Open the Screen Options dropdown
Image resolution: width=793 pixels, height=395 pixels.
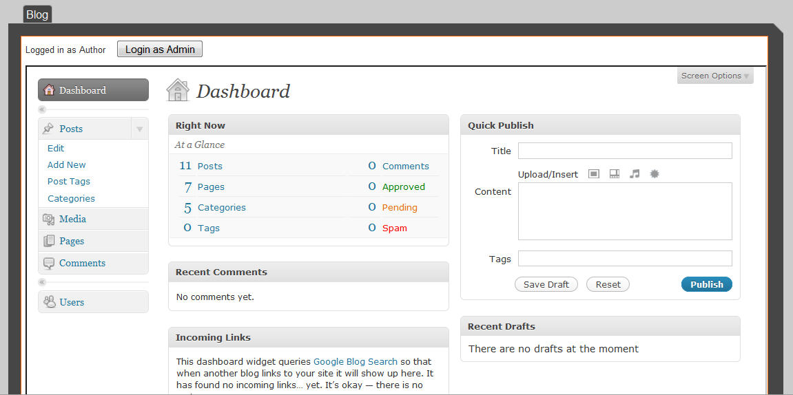click(715, 76)
